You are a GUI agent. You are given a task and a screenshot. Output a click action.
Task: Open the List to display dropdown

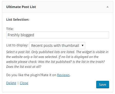click(57, 46)
